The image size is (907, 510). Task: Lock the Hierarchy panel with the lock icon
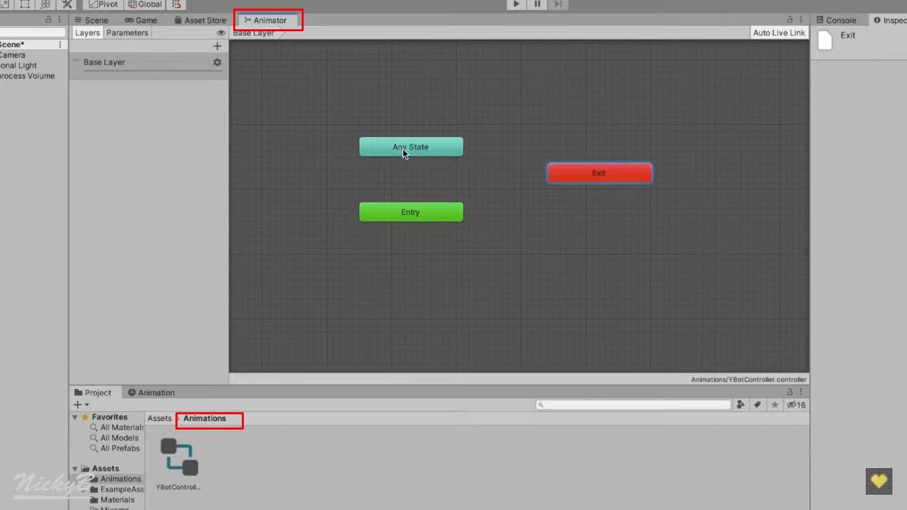[48, 20]
